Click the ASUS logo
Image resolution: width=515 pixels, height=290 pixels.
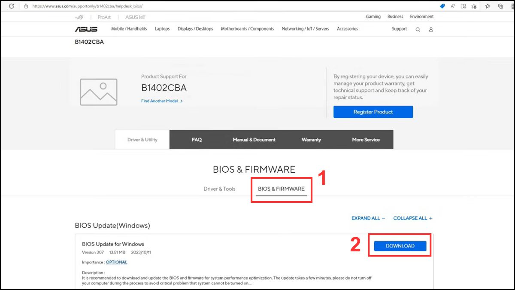(x=86, y=29)
